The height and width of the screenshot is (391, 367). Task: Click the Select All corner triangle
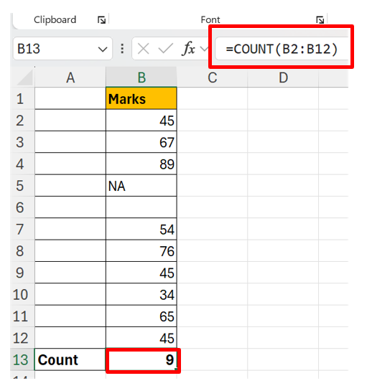pos(24,77)
